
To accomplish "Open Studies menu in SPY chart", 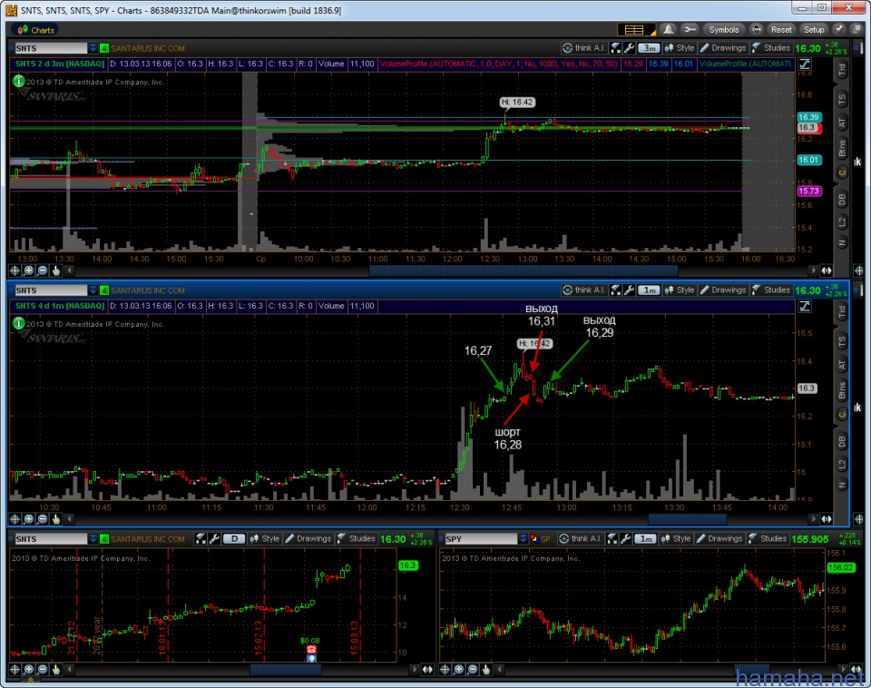I will point(768,538).
